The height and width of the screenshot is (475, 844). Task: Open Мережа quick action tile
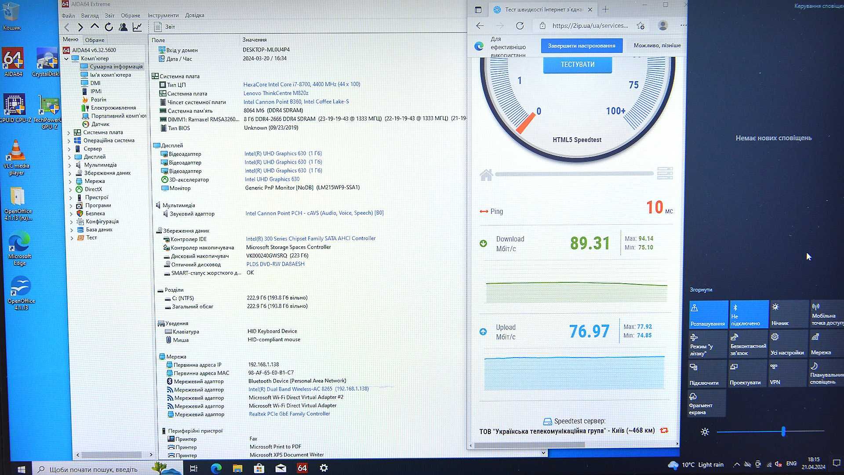pyautogui.click(x=826, y=344)
